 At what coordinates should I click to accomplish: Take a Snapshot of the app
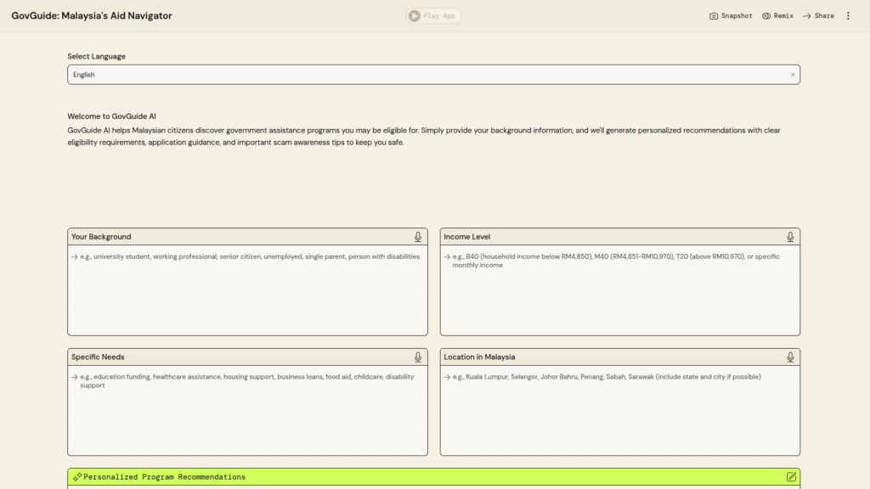point(731,15)
